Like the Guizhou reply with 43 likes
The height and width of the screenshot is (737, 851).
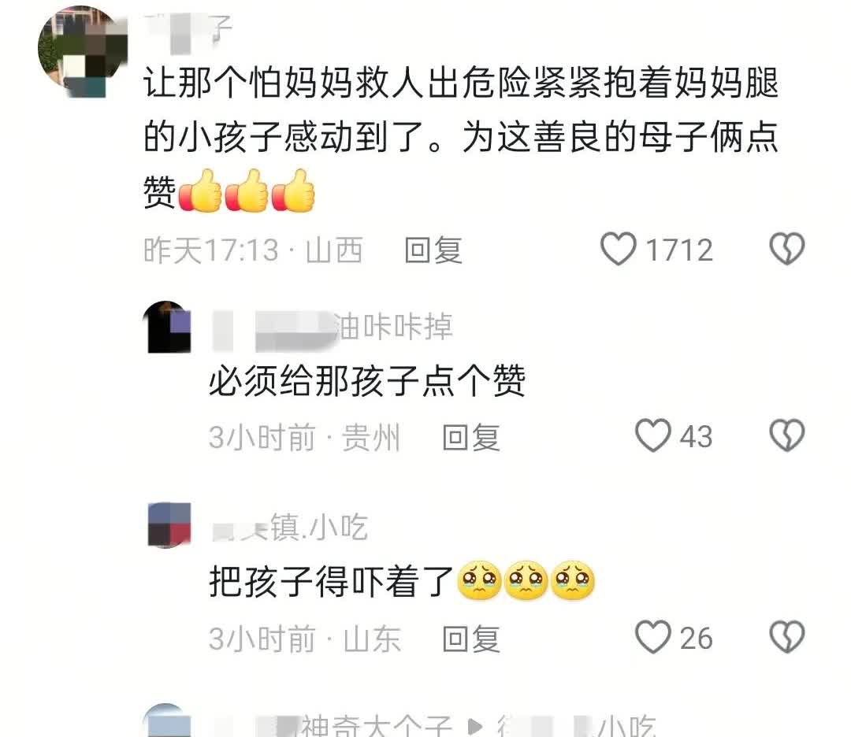point(653,435)
